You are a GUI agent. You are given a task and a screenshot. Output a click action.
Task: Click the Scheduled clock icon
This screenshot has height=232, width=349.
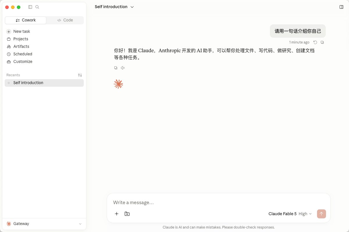[9, 54]
